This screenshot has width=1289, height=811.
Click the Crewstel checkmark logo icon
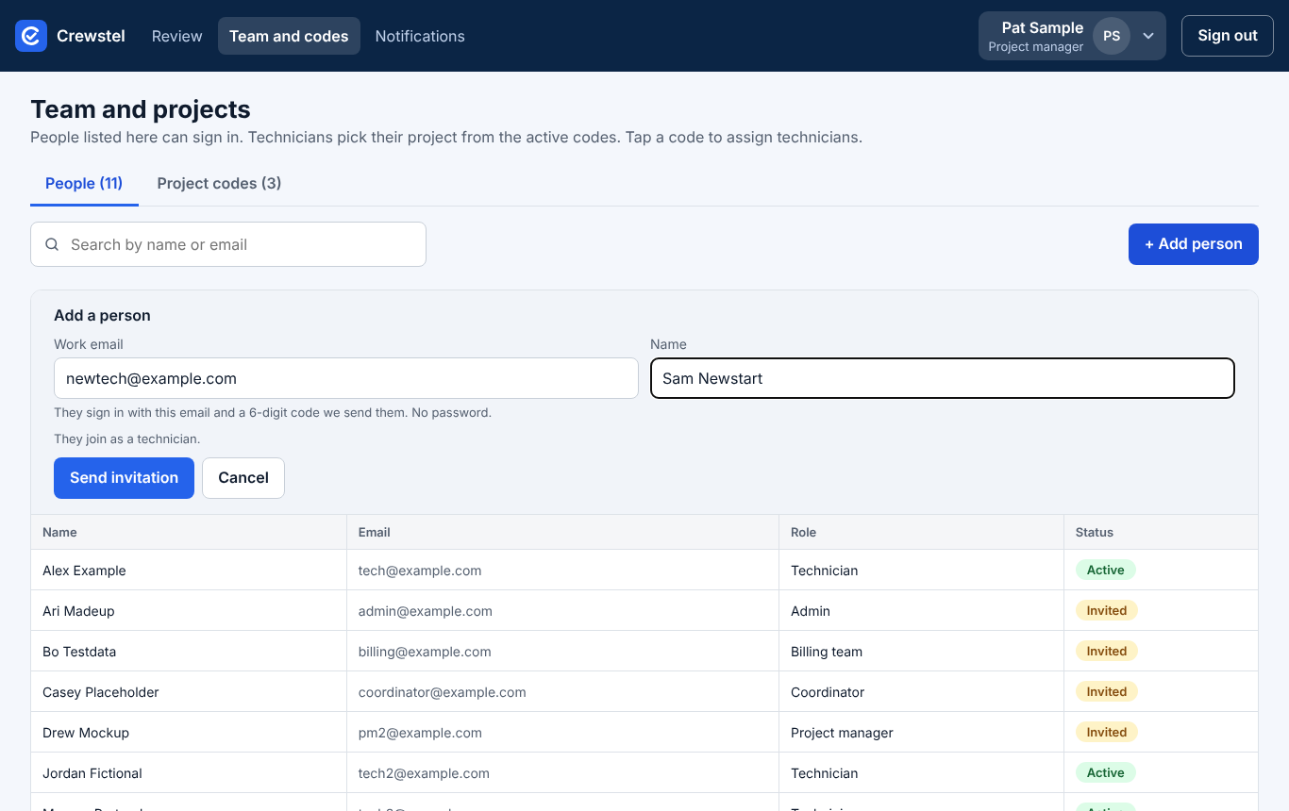coord(31,36)
